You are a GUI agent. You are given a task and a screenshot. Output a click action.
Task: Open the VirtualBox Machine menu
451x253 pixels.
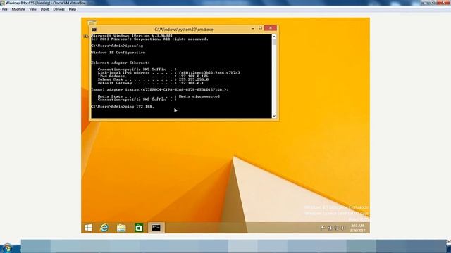coord(18,9)
